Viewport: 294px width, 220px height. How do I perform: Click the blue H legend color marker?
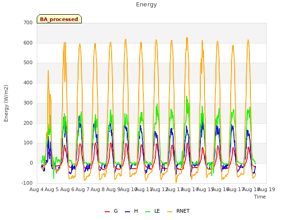tap(127, 212)
